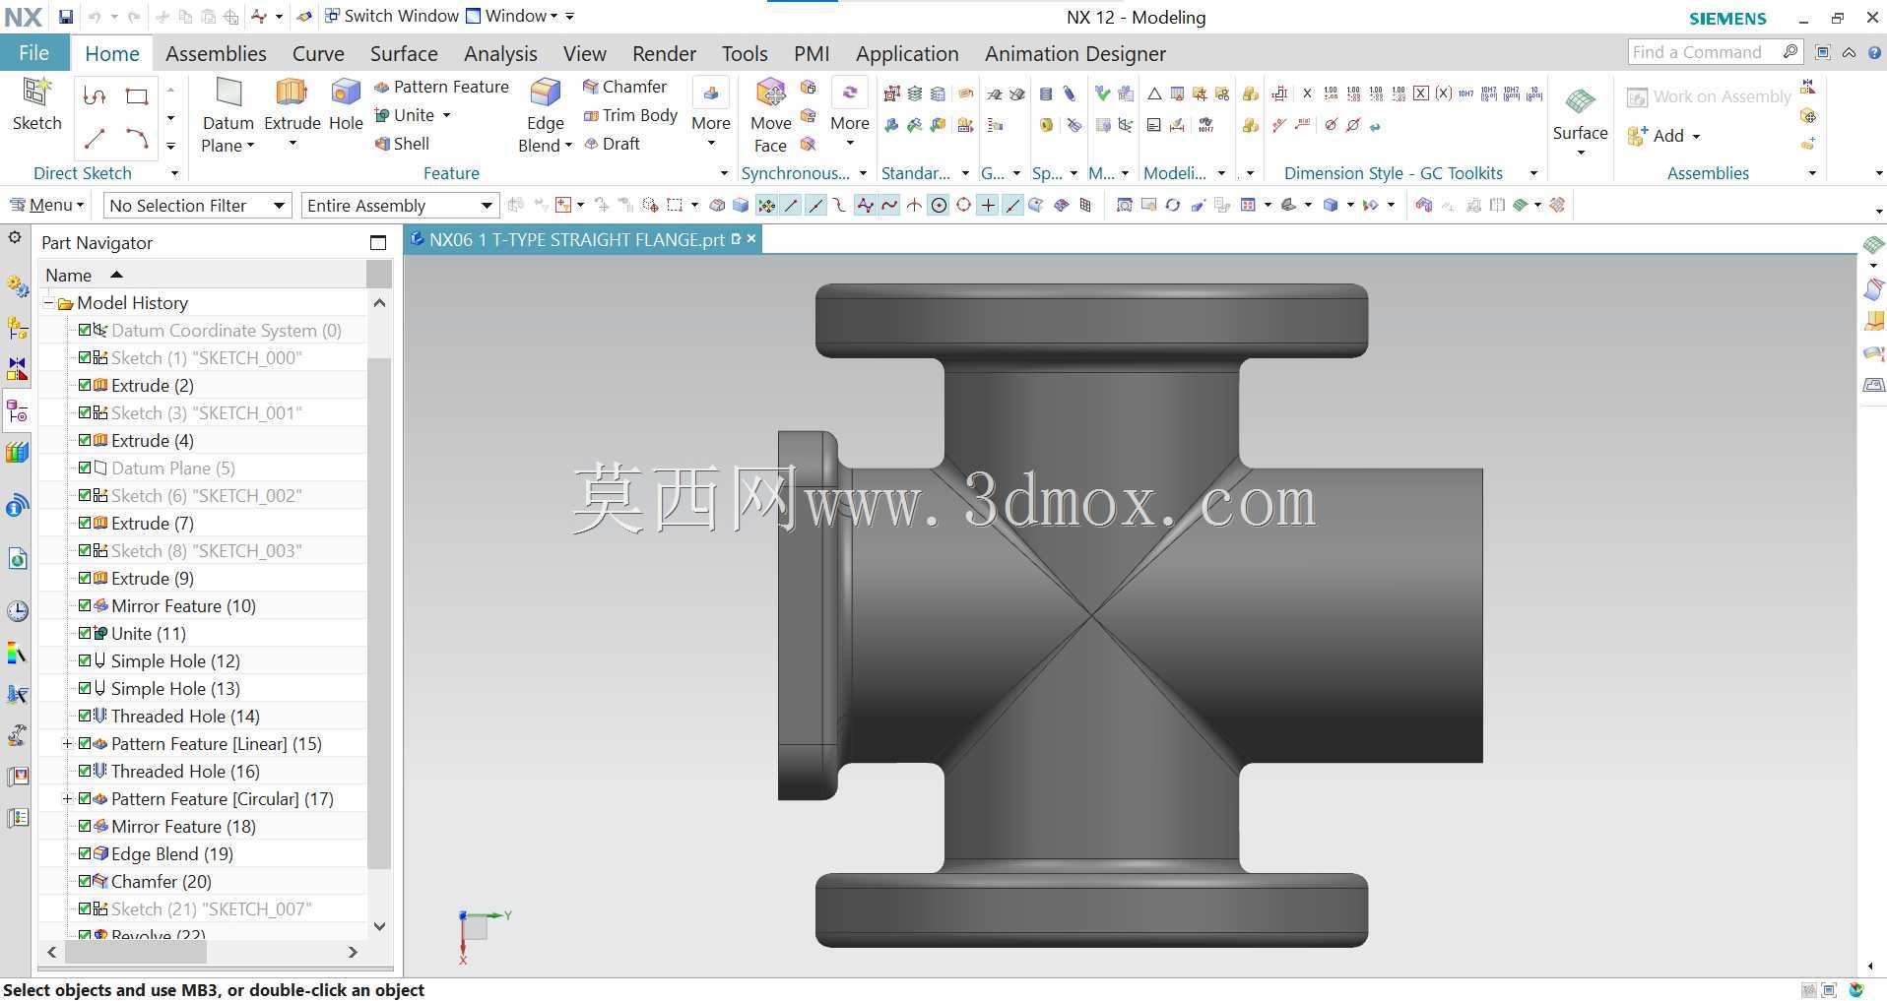The width and height of the screenshot is (1887, 1001).
Task: Select the Profile sketch tool
Action: coord(95,95)
